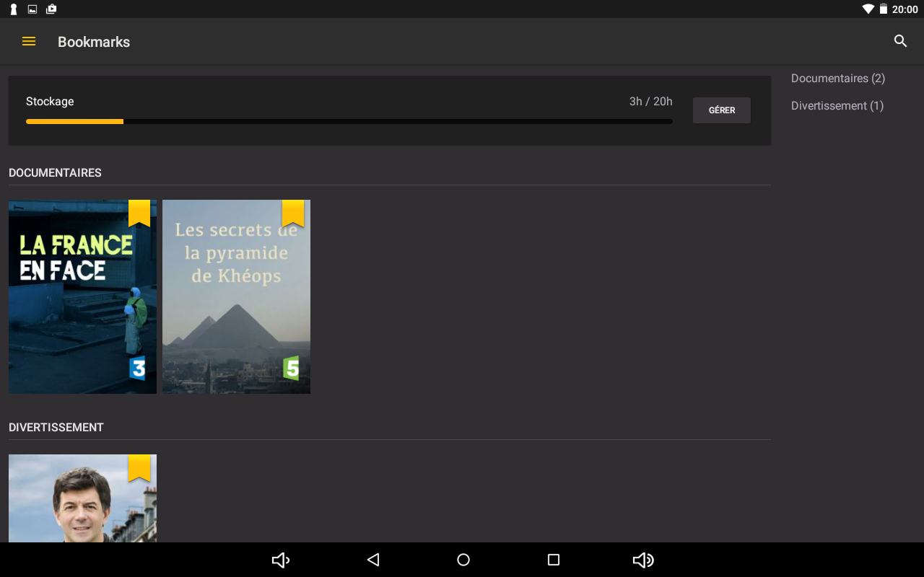
Task: Tap the briefcase-style notification icon in status bar
Action: pos(51,9)
